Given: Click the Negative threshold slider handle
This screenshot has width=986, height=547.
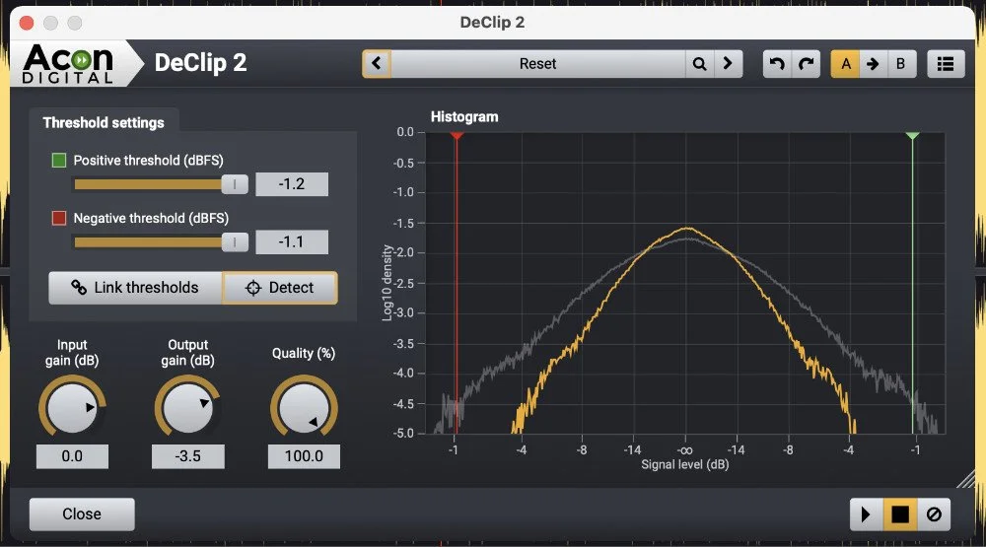Looking at the screenshot, I should click(235, 242).
